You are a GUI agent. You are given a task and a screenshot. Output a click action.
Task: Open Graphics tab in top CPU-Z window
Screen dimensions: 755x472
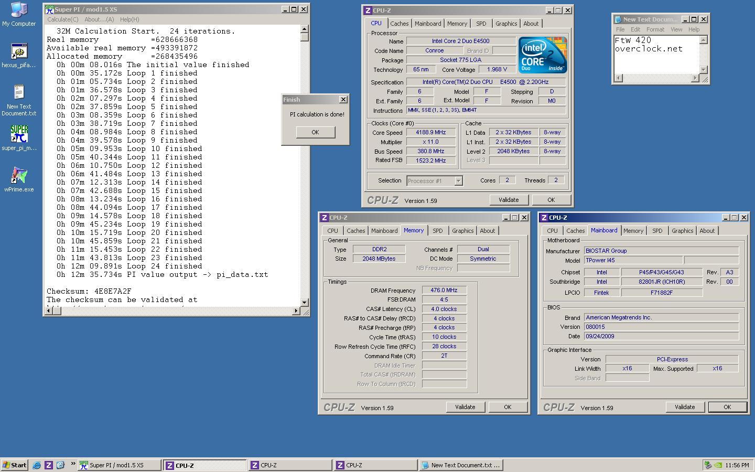point(506,24)
